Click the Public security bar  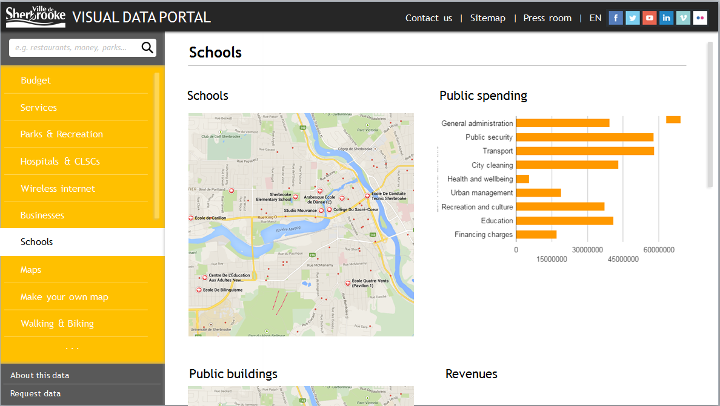coord(584,137)
